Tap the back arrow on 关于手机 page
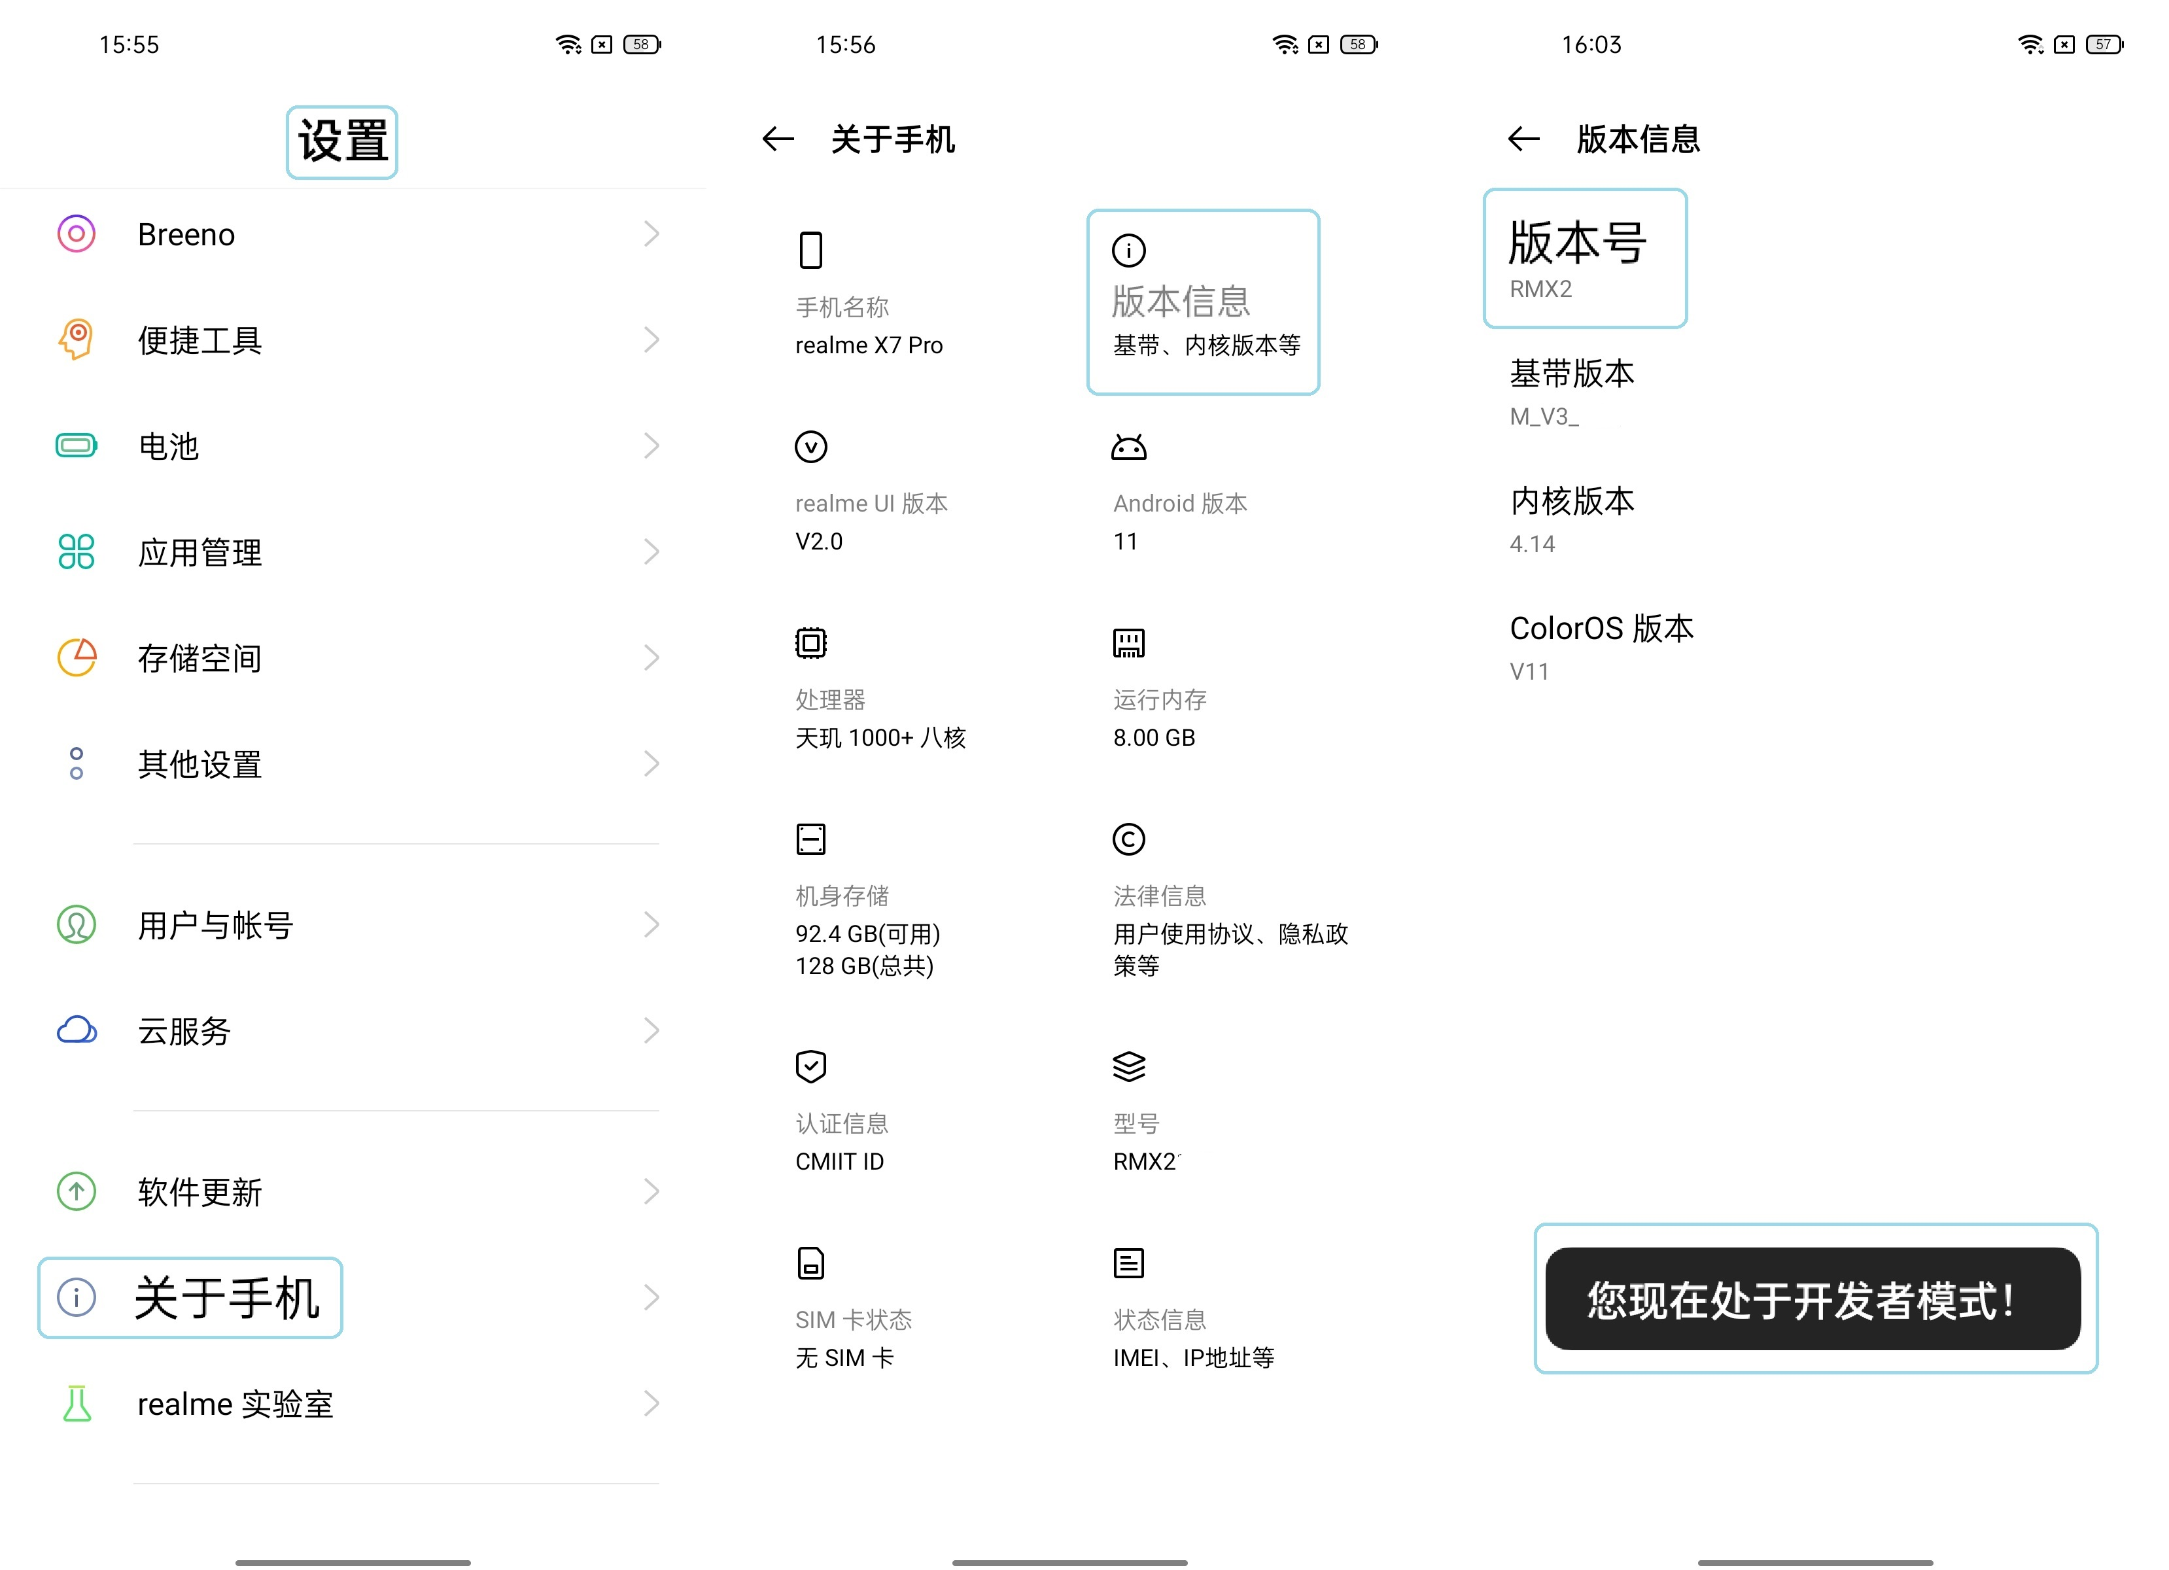Viewport: 2169px width, 1570px height. 778,140
